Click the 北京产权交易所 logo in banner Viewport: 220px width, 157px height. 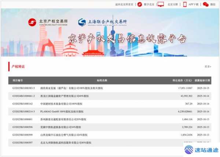[48, 22]
